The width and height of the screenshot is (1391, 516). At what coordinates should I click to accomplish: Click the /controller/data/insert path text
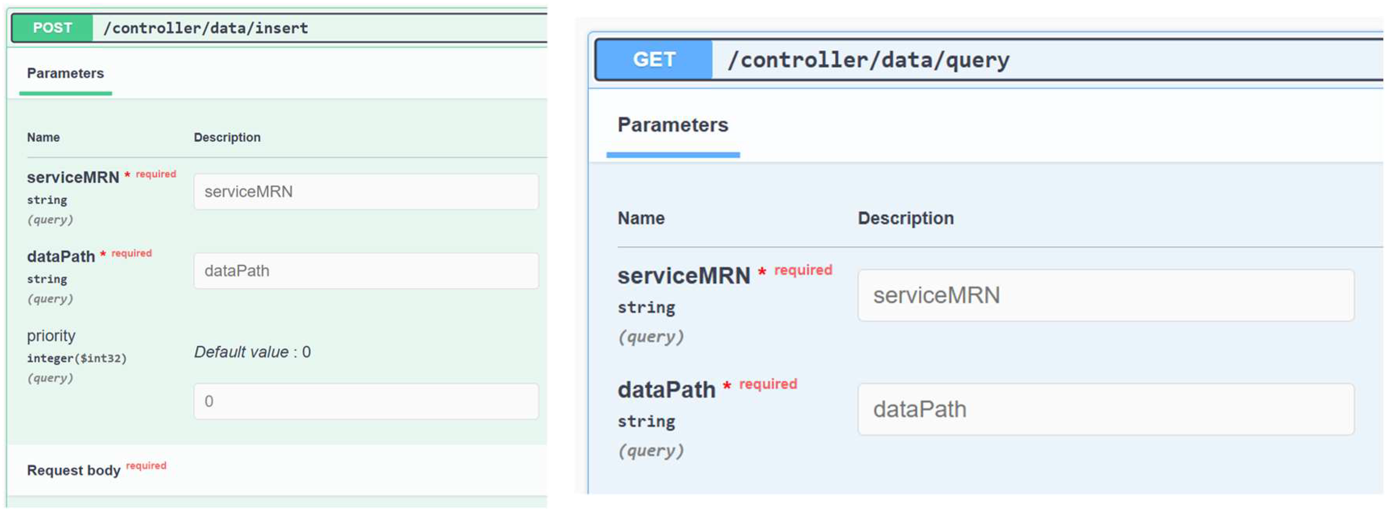206,28
